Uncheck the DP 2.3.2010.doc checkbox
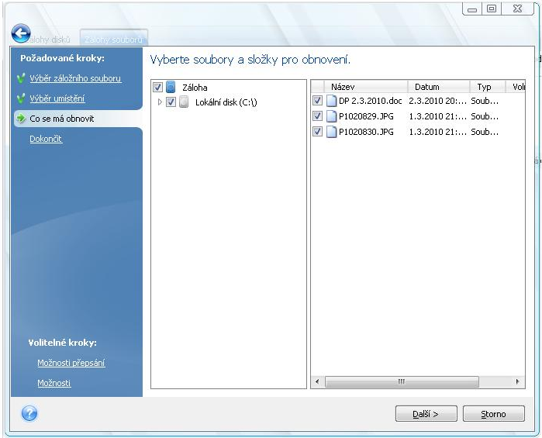The height and width of the screenshot is (438, 542). [317, 101]
